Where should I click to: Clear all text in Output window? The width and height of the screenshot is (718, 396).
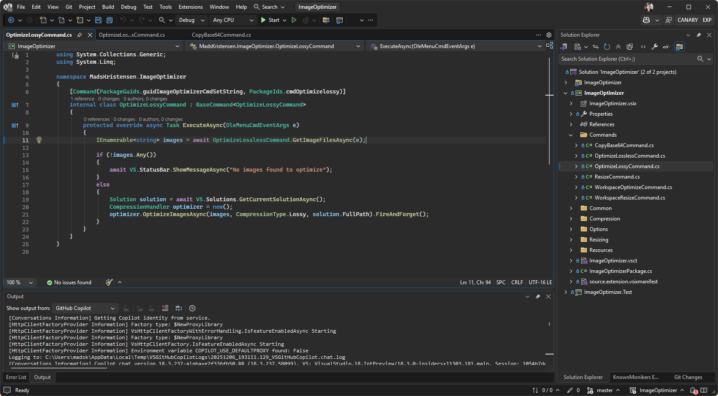[165, 308]
